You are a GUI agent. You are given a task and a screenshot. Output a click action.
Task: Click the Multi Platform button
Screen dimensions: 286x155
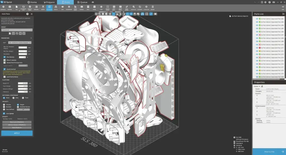(17, 127)
